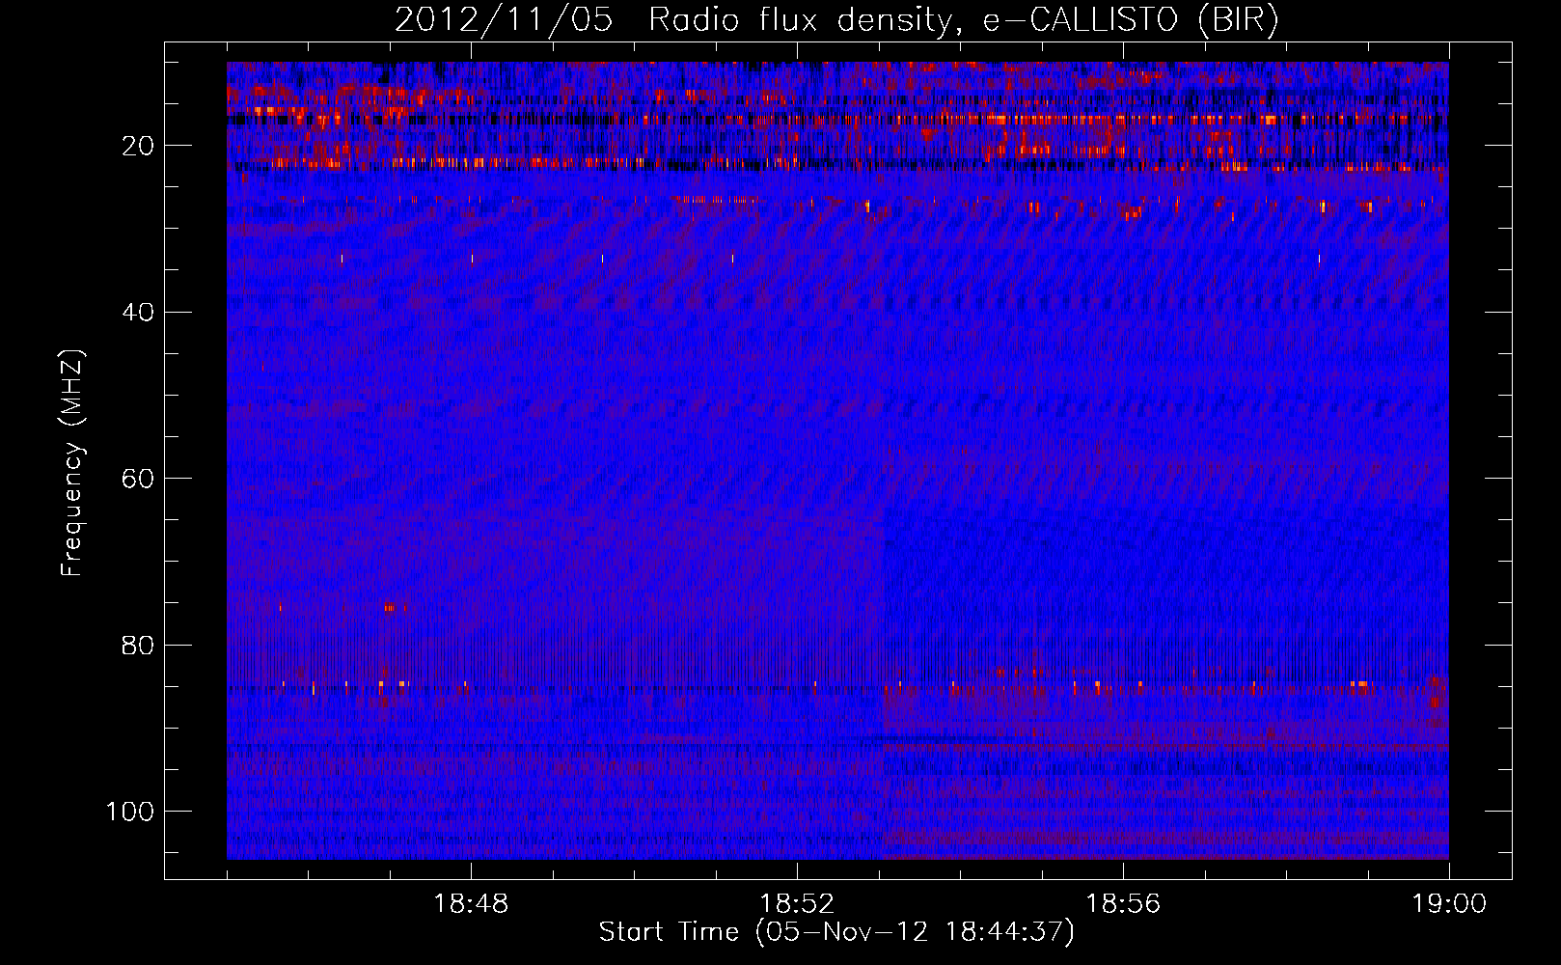Viewport: 1561px width, 965px height.
Task: Click the 80 MHz frequency tick label
Action: tap(139, 645)
